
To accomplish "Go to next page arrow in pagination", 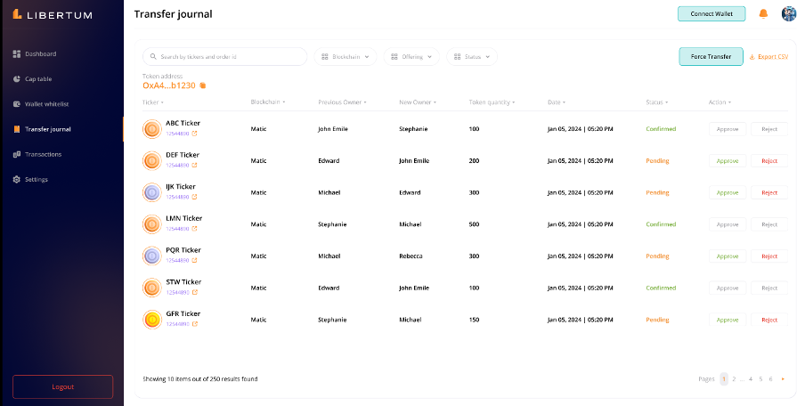I will pyautogui.click(x=783, y=379).
